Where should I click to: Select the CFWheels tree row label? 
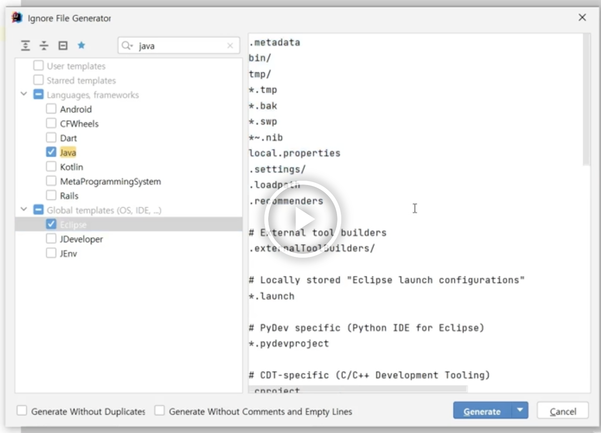coord(79,124)
